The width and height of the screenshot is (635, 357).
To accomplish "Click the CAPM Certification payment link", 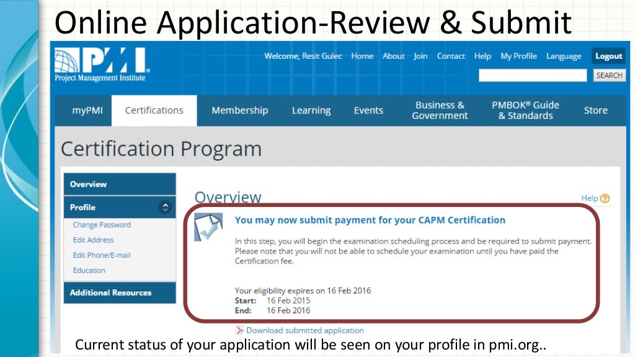I will [x=370, y=220].
